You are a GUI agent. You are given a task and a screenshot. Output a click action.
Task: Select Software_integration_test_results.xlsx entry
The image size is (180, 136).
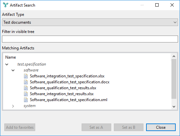(x=62, y=94)
